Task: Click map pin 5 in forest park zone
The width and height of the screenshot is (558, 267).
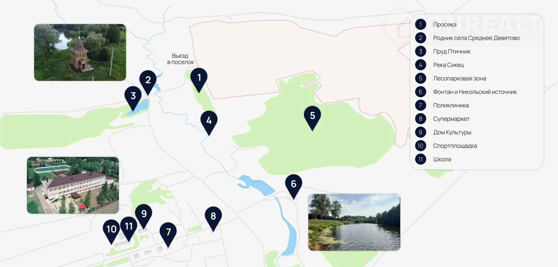Action: pyautogui.click(x=313, y=118)
